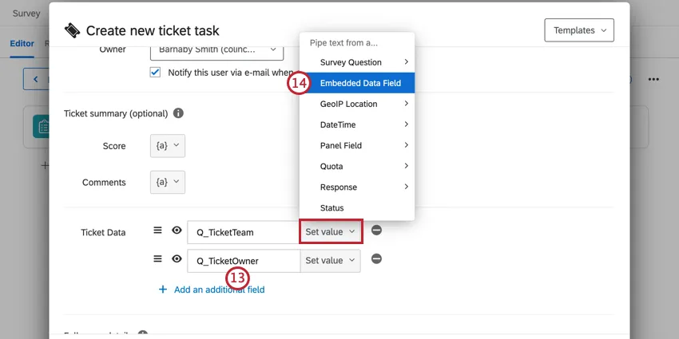Image resolution: width=679 pixels, height=339 pixels.
Task: Open the Comments piped text dropdown
Action: tap(167, 182)
